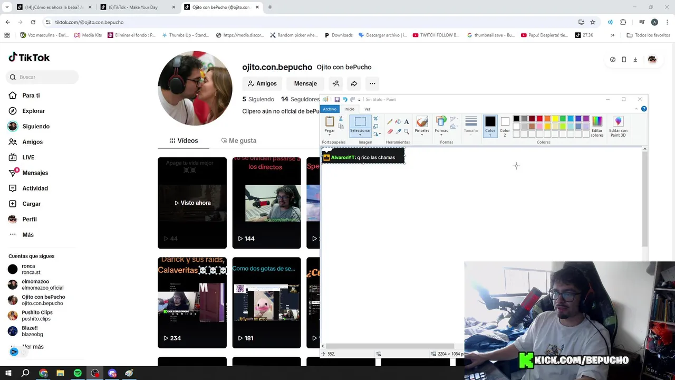
Task: Select Color 1 foreground box in Paint
Action: (x=490, y=126)
